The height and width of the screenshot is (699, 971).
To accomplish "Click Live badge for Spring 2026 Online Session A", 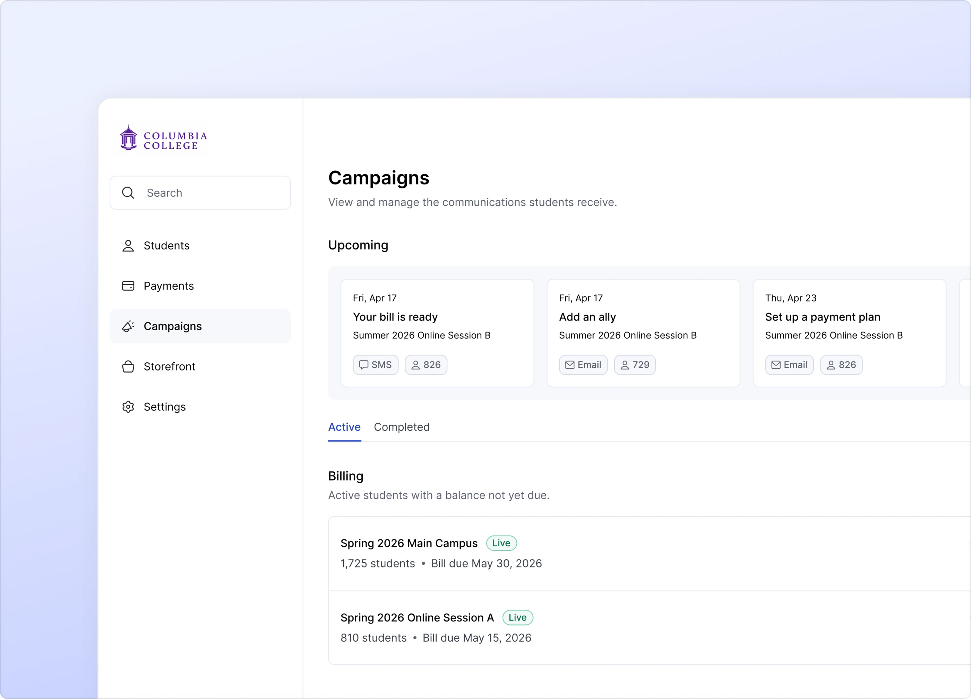I will coord(518,617).
